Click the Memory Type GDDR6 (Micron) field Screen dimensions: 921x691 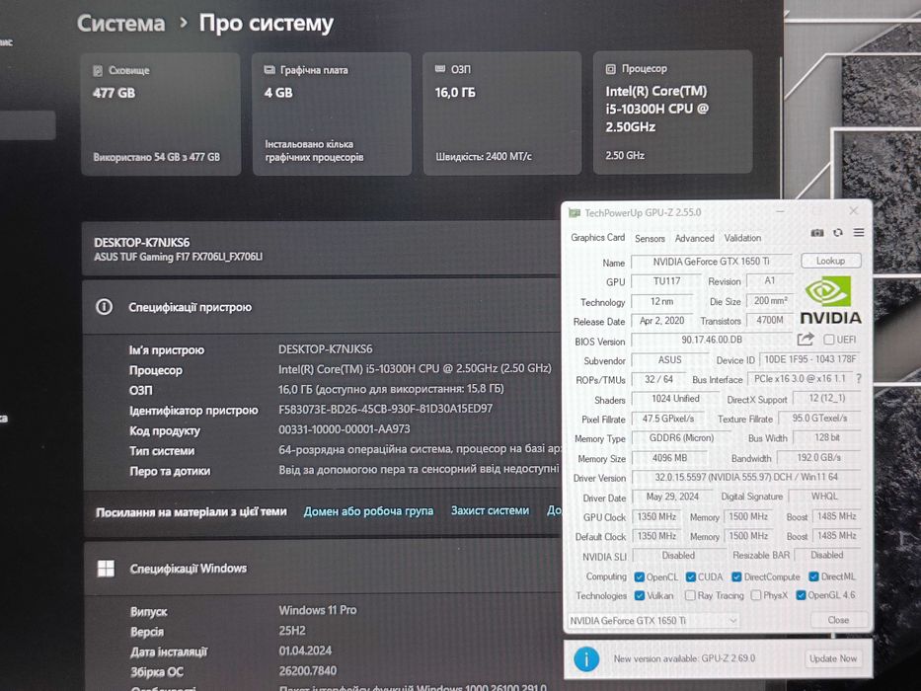tap(681, 437)
